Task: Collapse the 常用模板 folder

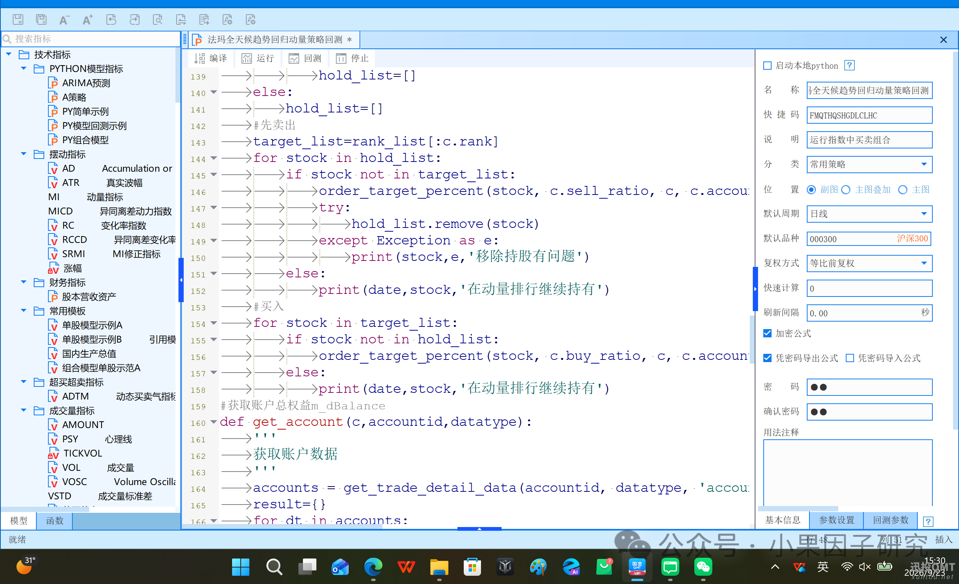Action: click(24, 310)
